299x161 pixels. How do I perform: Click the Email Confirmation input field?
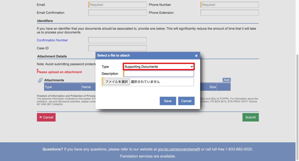(117, 13)
